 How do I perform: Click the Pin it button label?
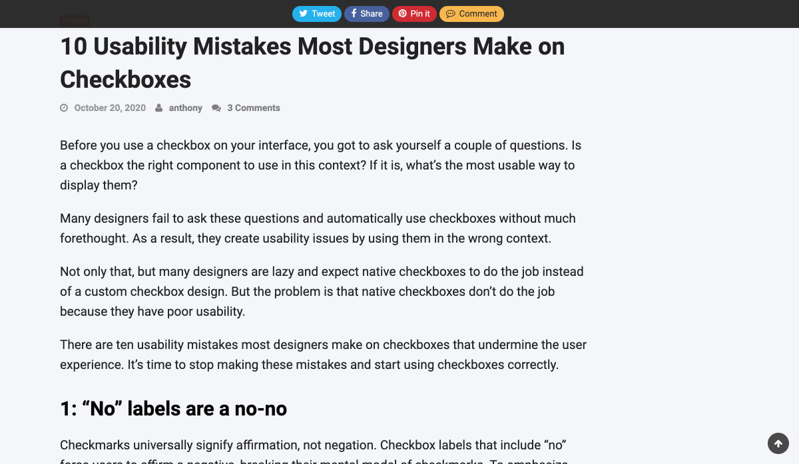coord(420,14)
